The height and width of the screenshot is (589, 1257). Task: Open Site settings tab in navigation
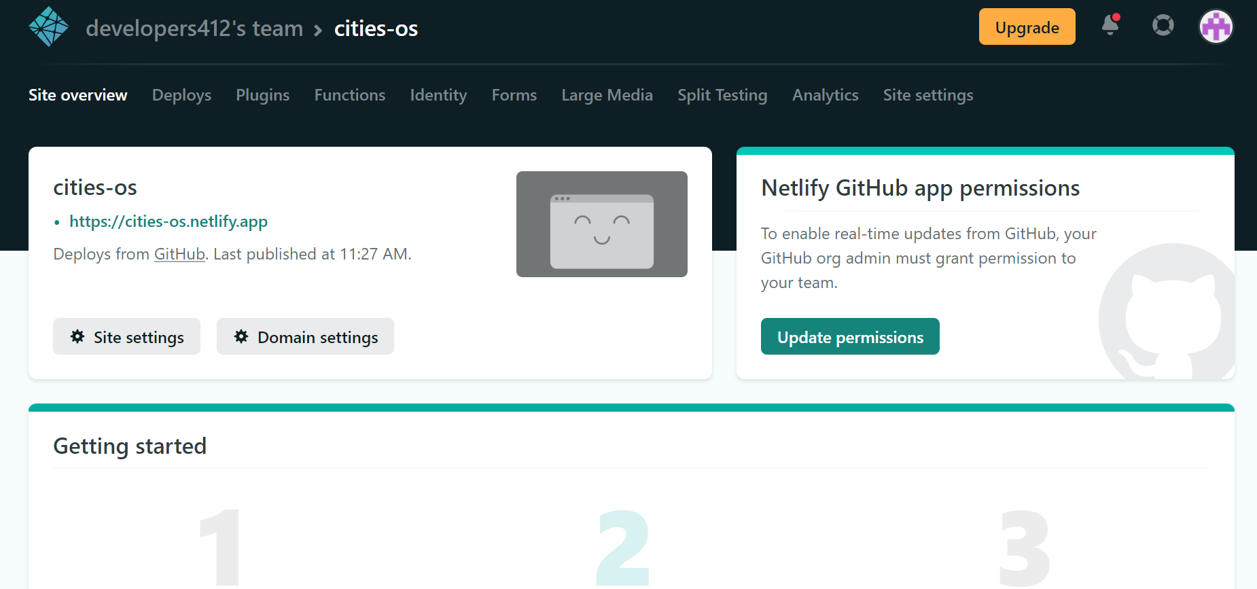coord(928,95)
